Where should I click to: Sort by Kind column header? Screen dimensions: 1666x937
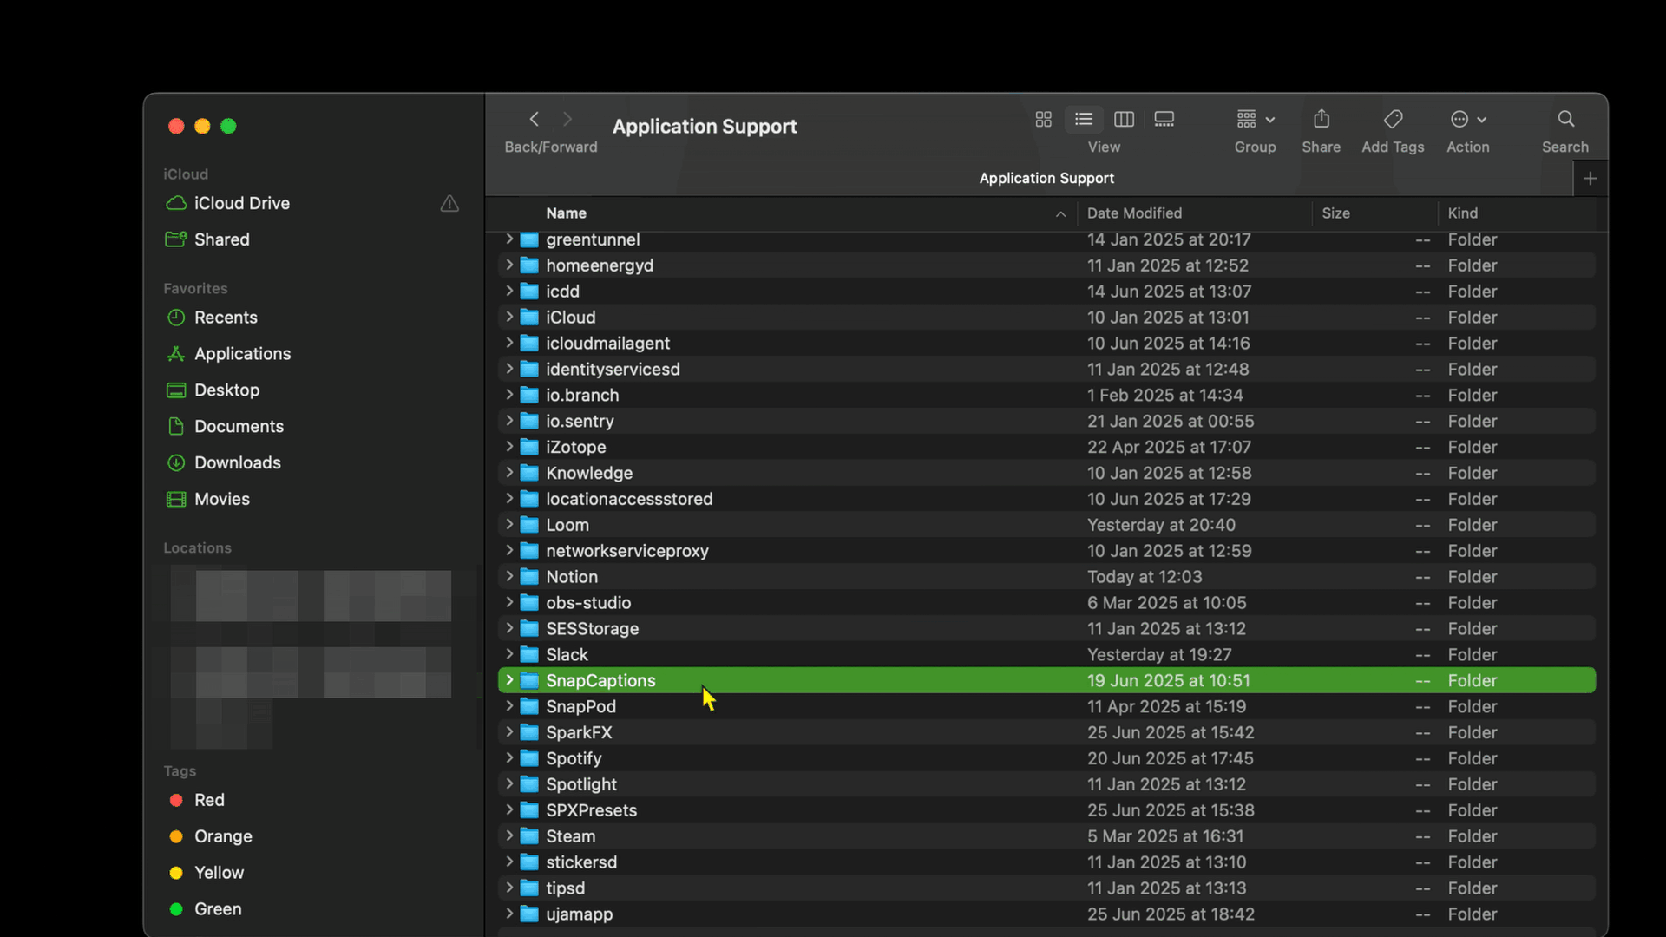[1462, 213]
